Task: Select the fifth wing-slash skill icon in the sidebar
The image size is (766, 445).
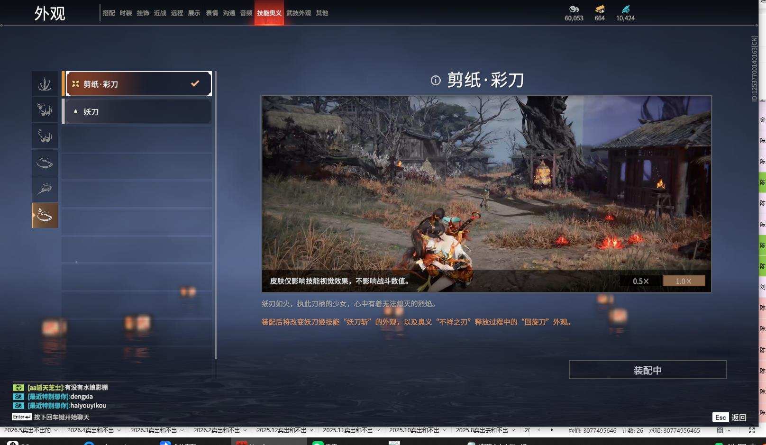Action: click(45, 189)
